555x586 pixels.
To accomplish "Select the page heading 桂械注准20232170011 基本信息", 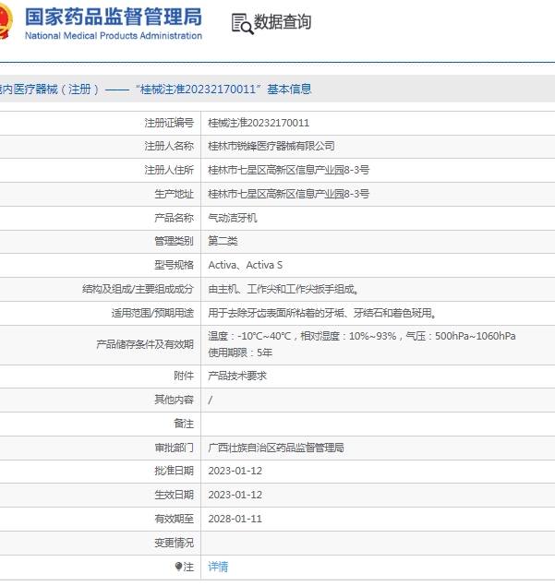I will point(223,89).
